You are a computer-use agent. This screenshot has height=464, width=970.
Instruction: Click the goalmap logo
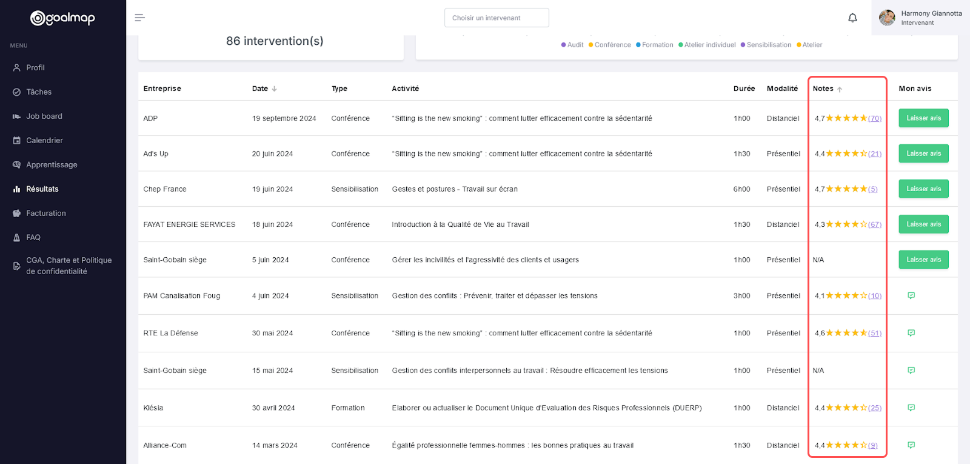click(63, 18)
